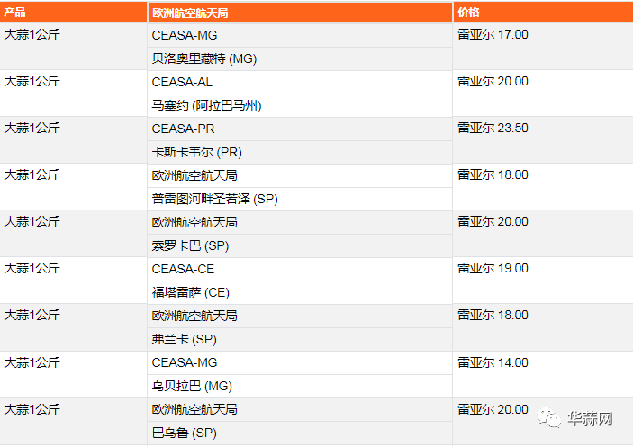Viewport: 633px width, 446px height.
Task: Click the 福塔雷萨 (CE) location cell
Action: pos(300,293)
